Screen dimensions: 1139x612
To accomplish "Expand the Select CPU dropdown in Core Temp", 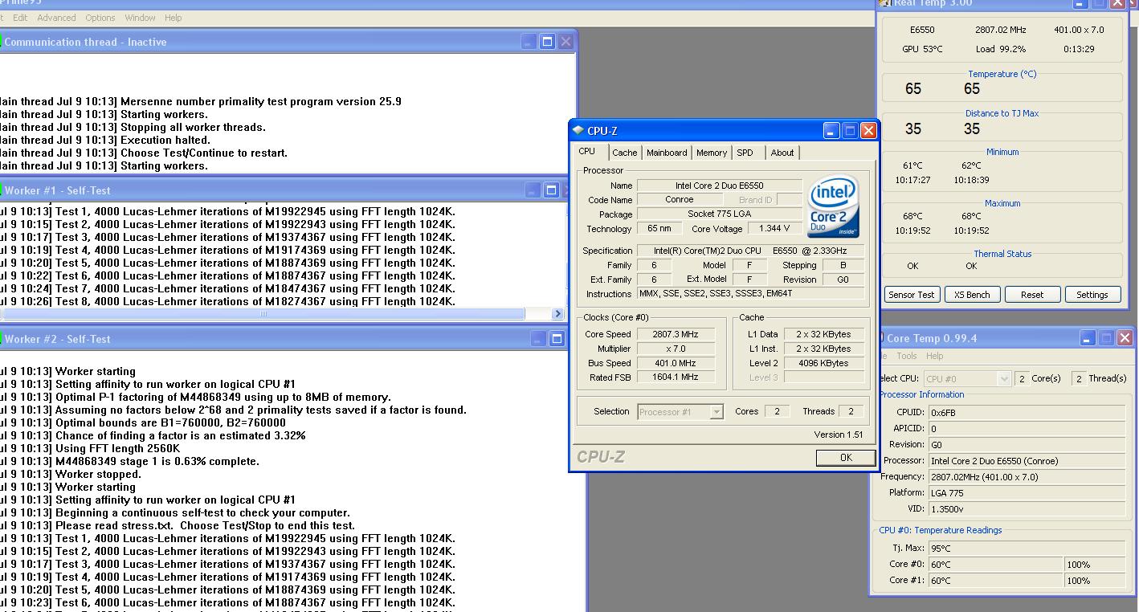I will (1003, 378).
